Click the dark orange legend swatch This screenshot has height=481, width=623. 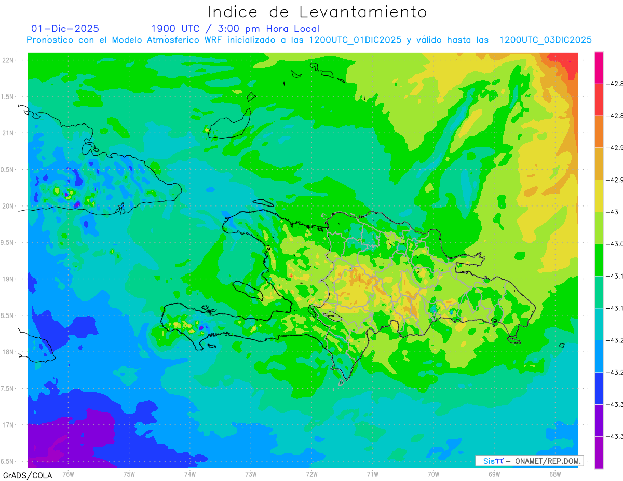599,131
